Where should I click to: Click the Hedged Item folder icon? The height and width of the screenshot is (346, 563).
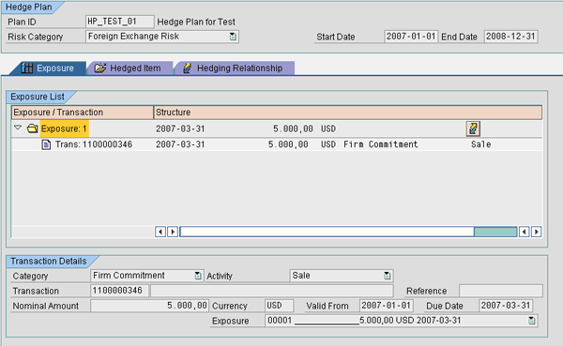point(100,68)
